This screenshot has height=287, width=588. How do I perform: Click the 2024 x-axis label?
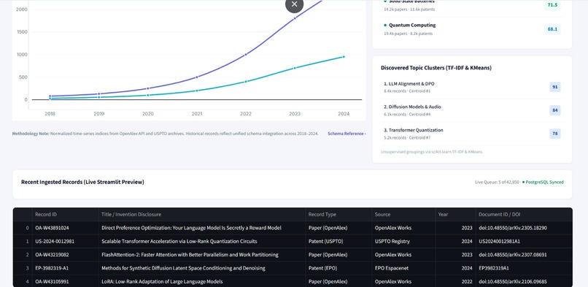click(x=344, y=114)
